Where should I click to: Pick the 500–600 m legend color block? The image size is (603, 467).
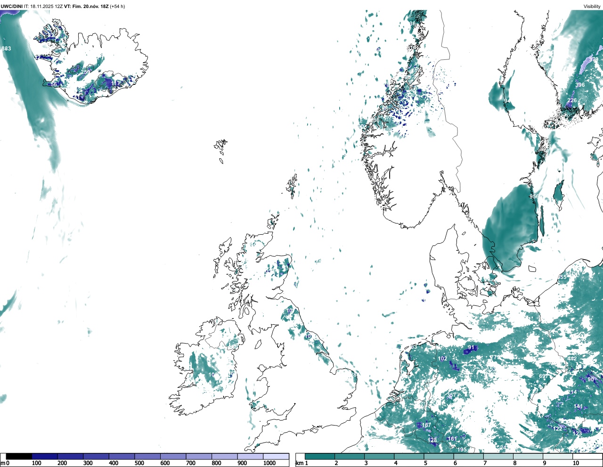(x=147, y=456)
